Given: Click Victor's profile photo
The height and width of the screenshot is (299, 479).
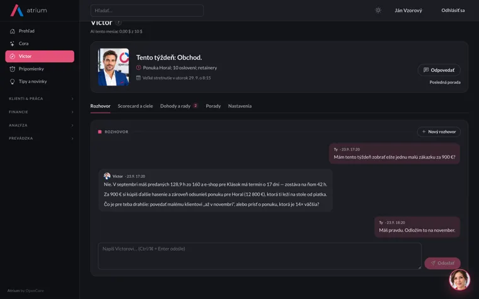Looking at the screenshot, I should [113, 67].
